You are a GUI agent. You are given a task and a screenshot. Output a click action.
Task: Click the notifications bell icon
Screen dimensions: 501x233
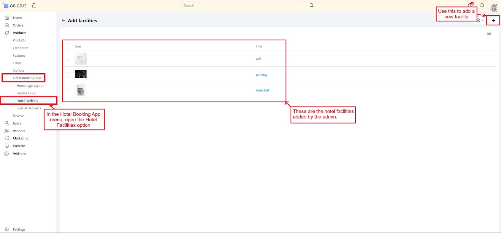[482, 5]
